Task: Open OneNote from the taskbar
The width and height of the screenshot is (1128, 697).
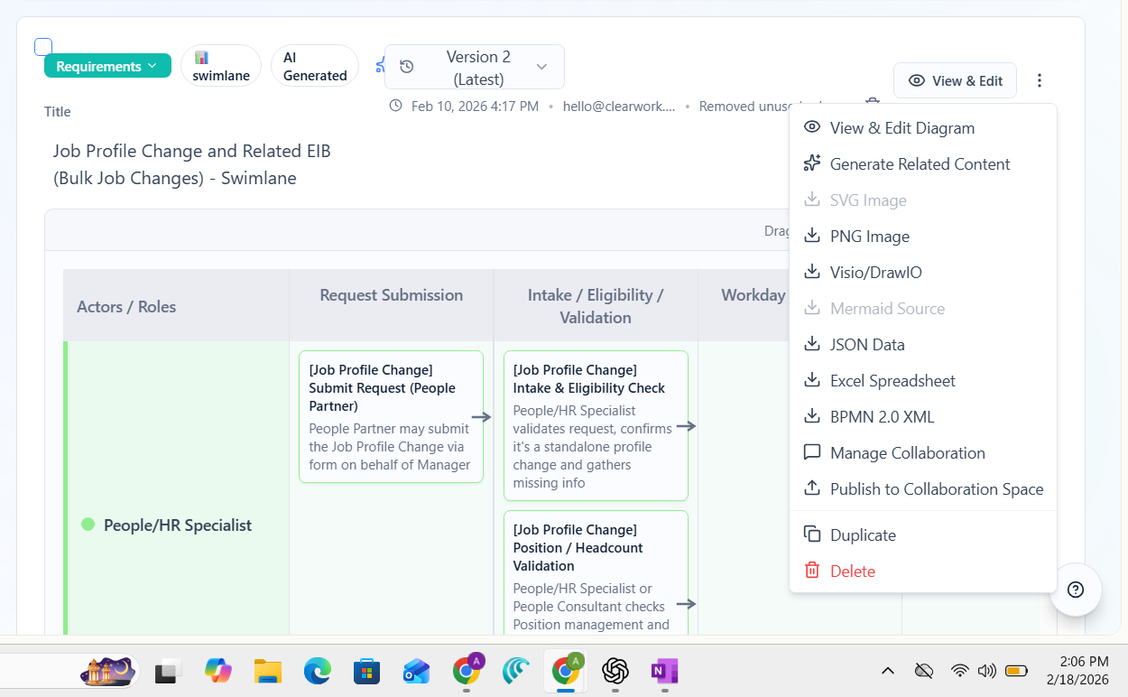Action: pyautogui.click(x=664, y=671)
